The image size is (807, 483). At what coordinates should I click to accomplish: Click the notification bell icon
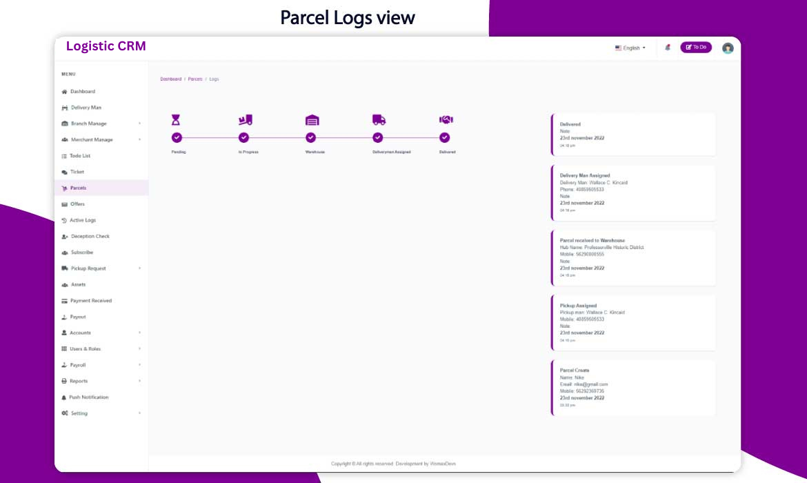click(668, 48)
